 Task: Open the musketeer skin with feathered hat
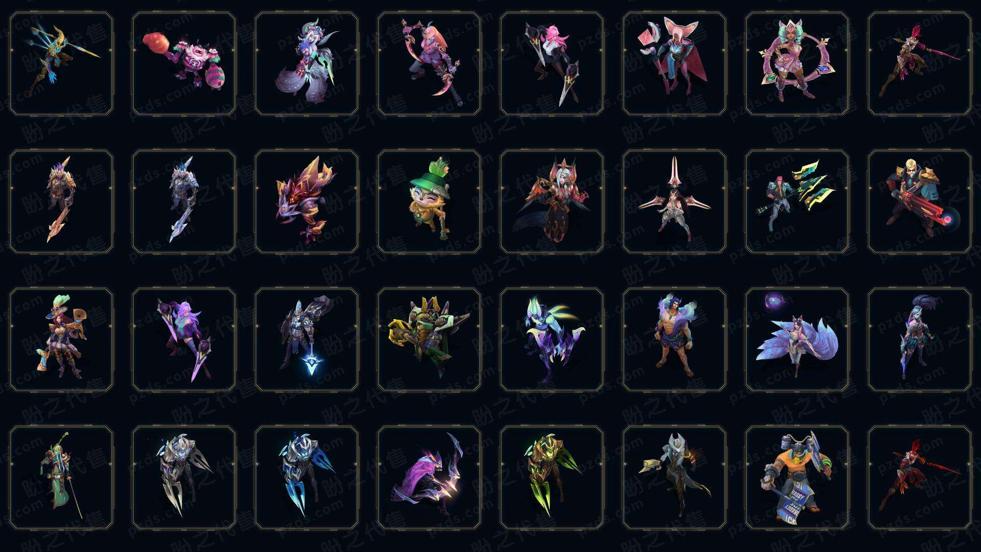61,340
